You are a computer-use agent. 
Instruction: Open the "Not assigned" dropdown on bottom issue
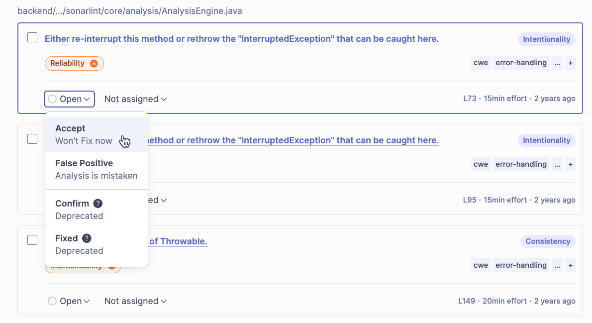(135, 301)
